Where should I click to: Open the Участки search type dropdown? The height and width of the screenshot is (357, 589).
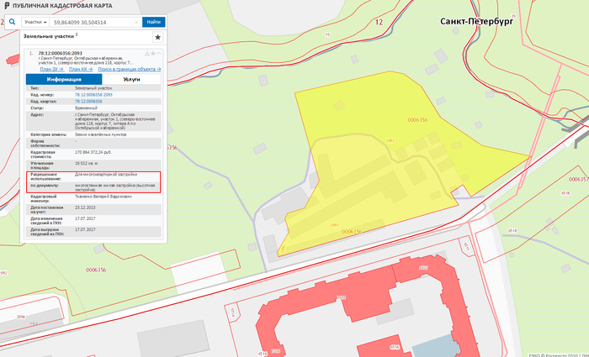pyautogui.click(x=35, y=21)
